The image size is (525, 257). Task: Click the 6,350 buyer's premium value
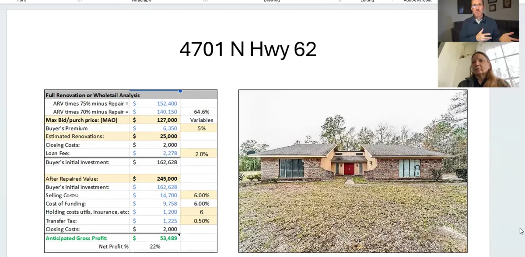[170, 128]
